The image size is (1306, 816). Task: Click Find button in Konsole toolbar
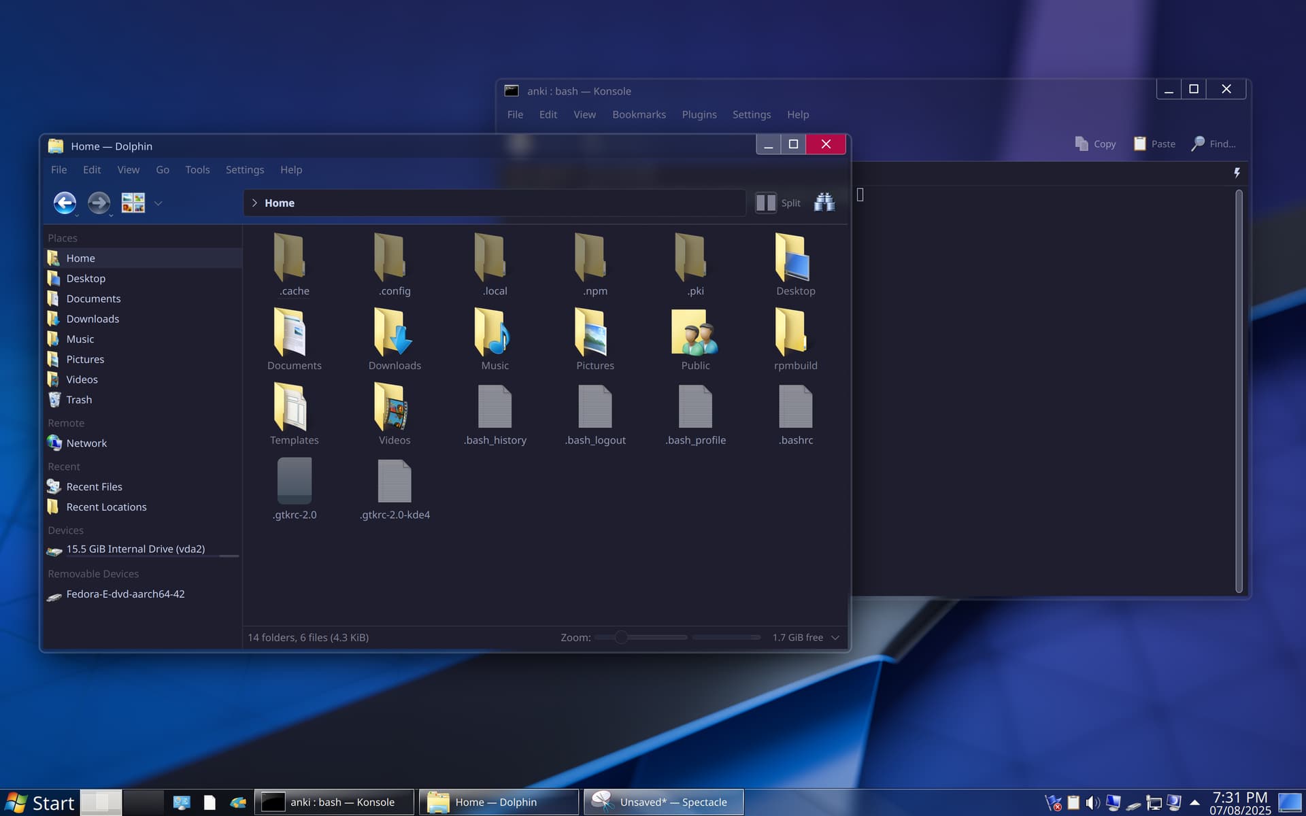[x=1213, y=143]
